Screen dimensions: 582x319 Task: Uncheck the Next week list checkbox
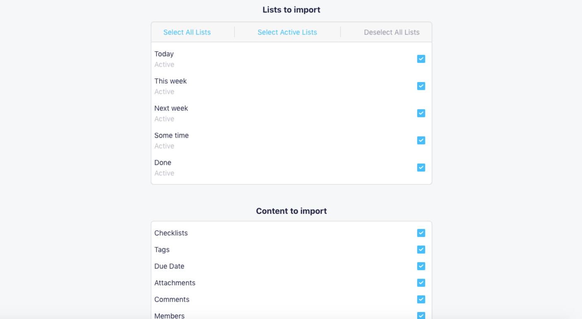tap(421, 113)
